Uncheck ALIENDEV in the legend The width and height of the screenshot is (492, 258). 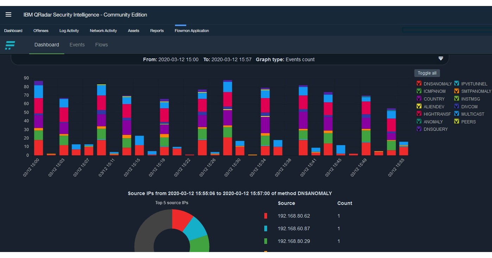(x=419, y=106)
